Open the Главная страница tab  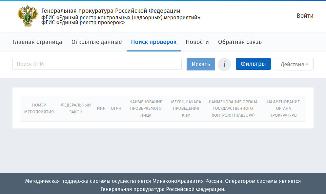37,42
